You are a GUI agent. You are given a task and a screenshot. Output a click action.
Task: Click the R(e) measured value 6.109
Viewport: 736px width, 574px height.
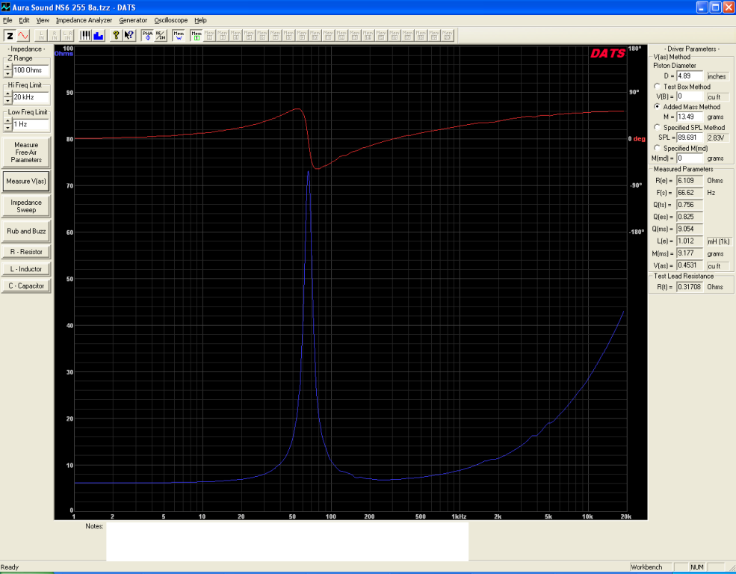(690, 181)
